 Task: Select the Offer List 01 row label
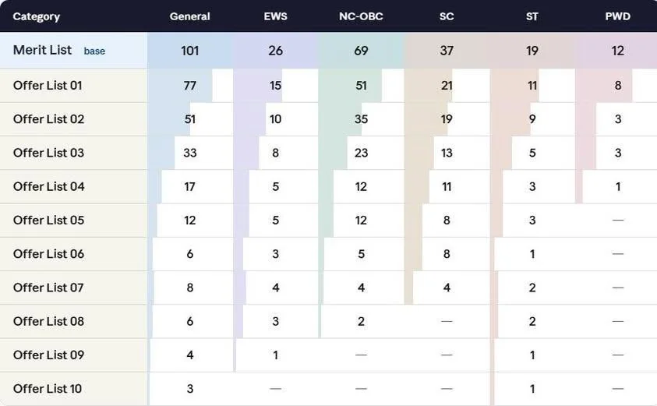[48, 86]
